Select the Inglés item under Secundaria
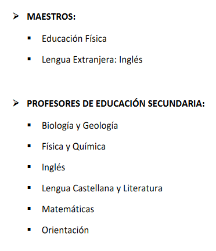 pyautogui.click(x=53, y=168)
